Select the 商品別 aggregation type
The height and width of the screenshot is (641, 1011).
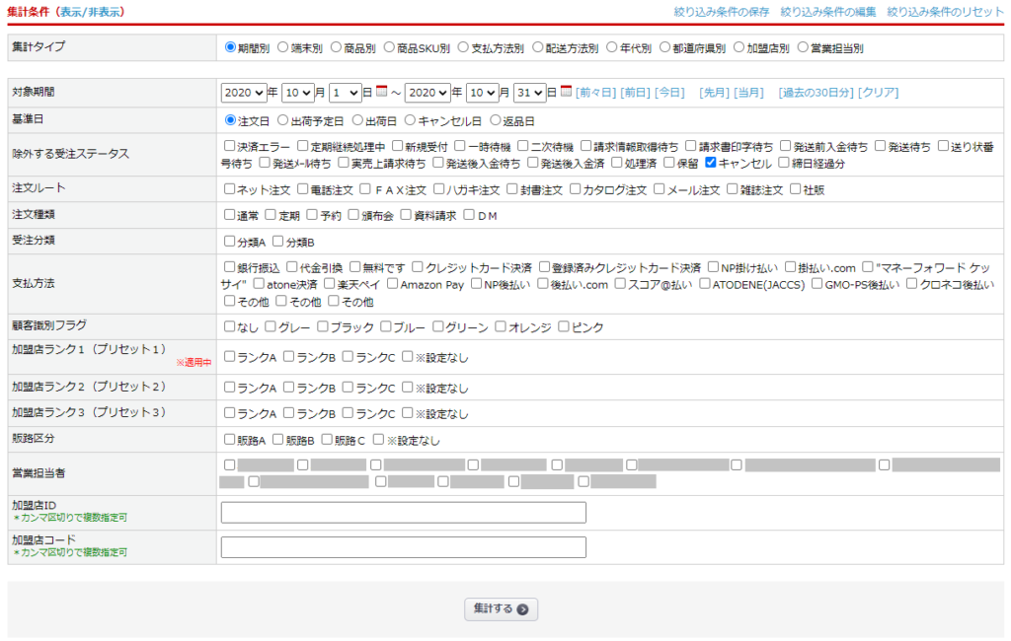click(x=337, y=46)
